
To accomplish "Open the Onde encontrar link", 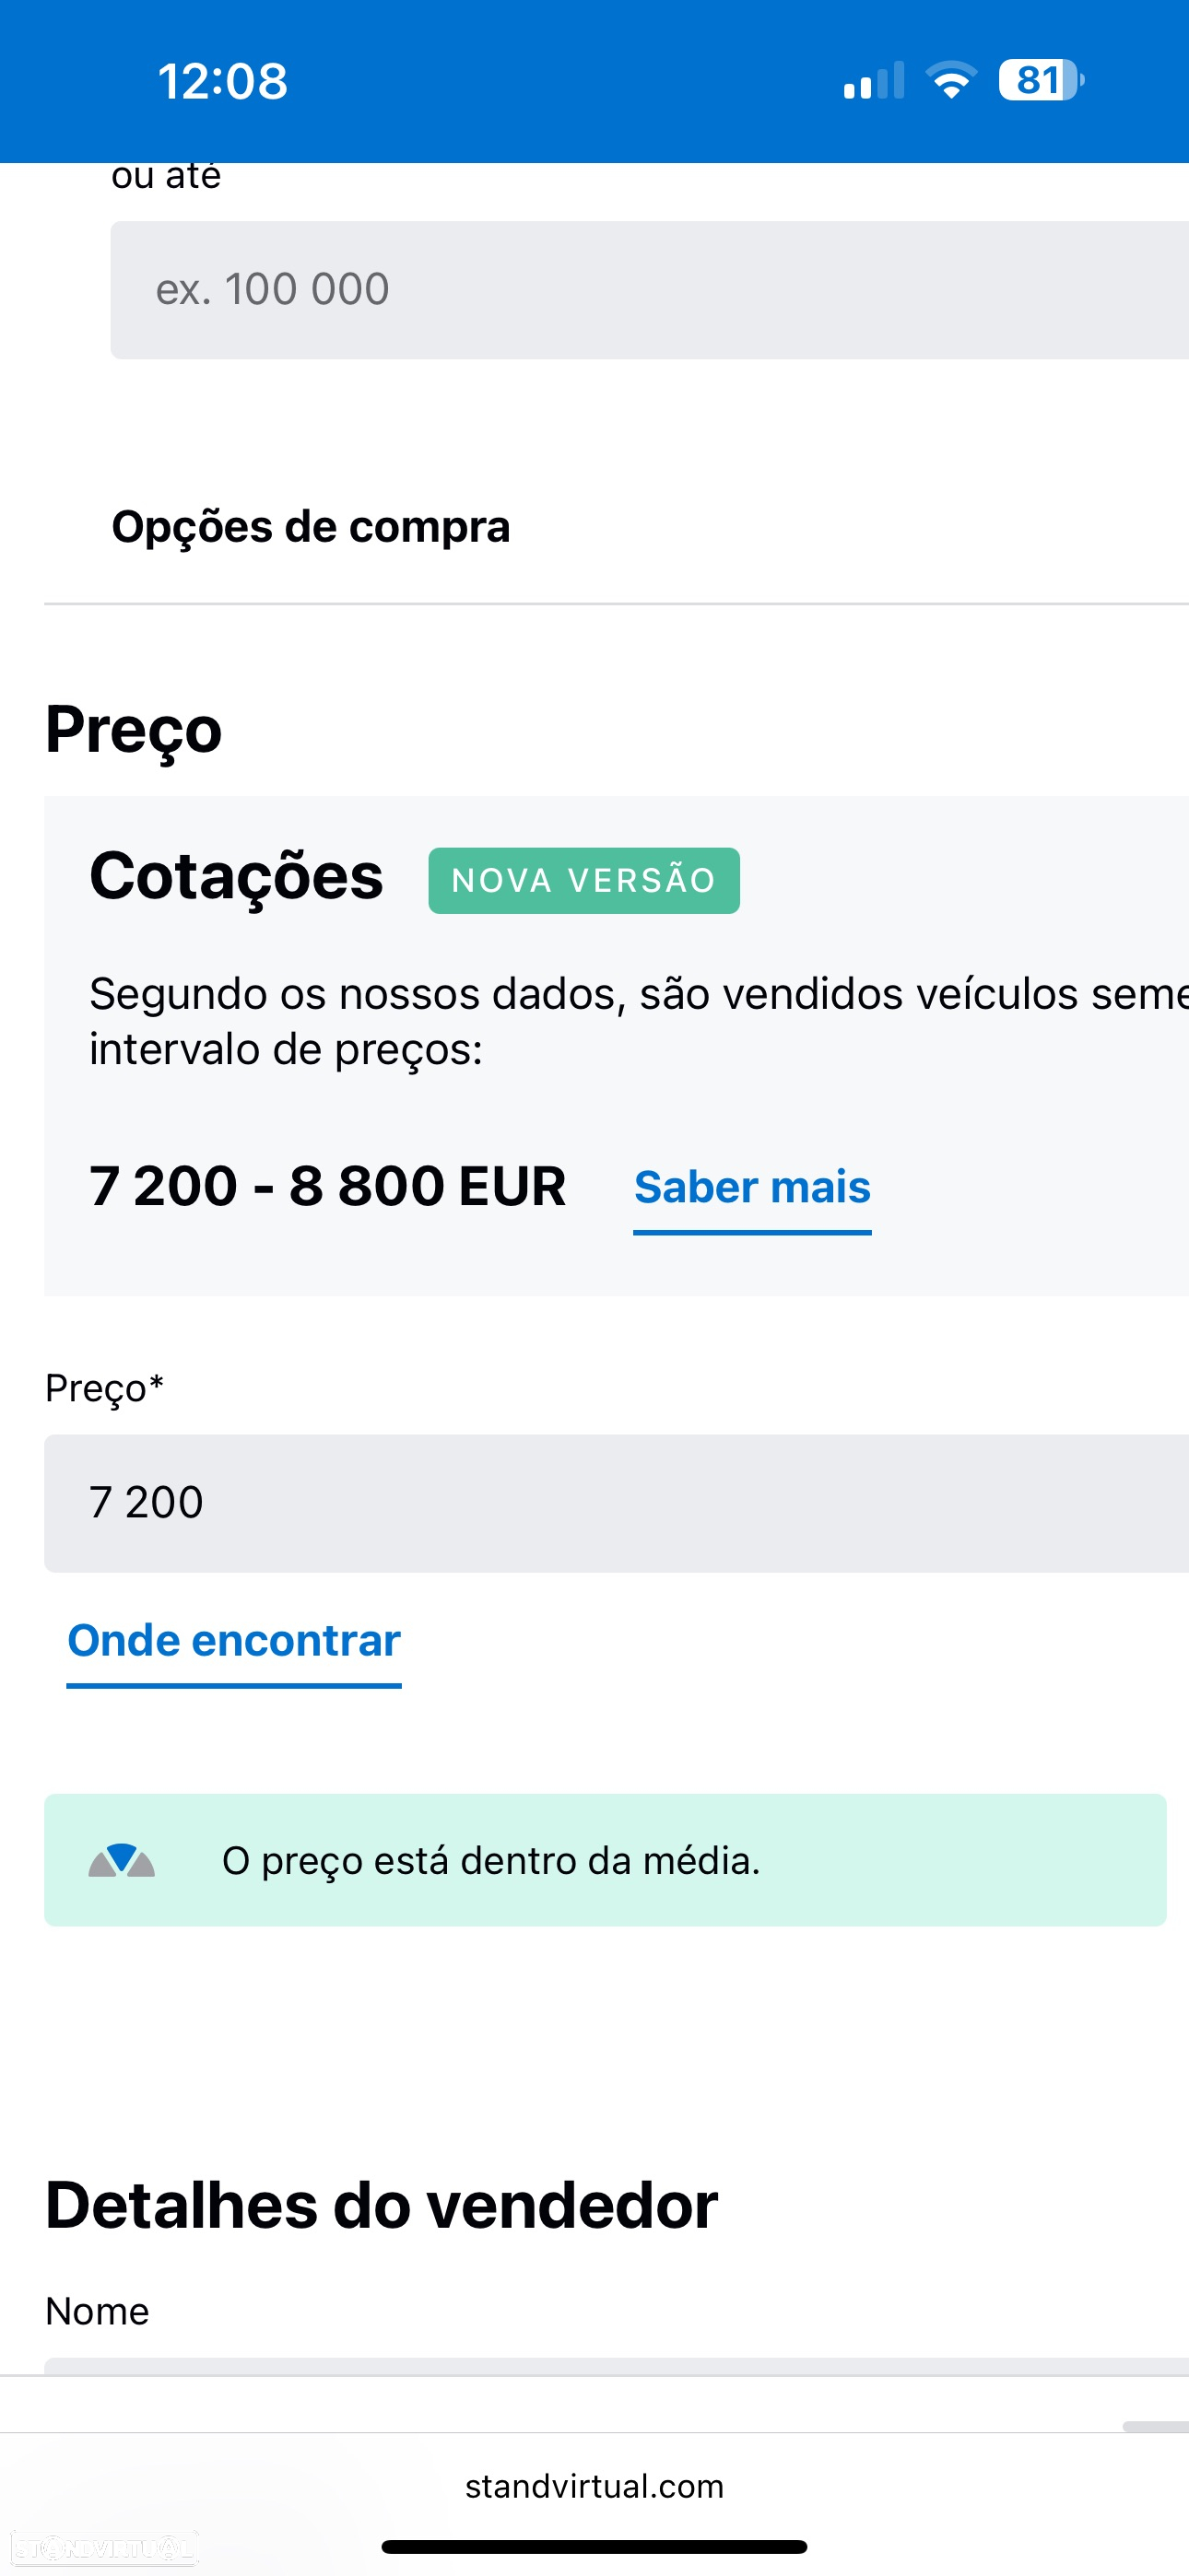I will 233,1641.
